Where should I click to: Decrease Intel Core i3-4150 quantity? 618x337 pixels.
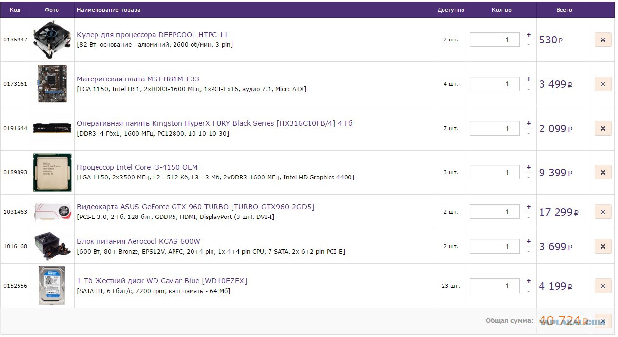coord(529,177)
